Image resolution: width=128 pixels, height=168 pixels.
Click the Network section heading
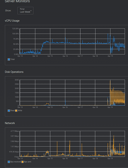10,123
